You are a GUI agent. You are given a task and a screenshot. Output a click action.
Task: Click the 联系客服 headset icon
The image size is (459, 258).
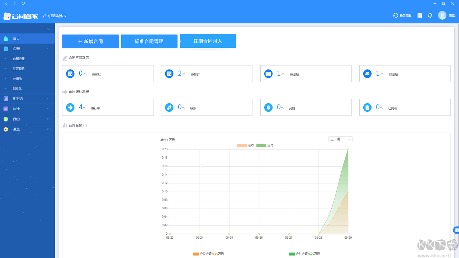396,15
